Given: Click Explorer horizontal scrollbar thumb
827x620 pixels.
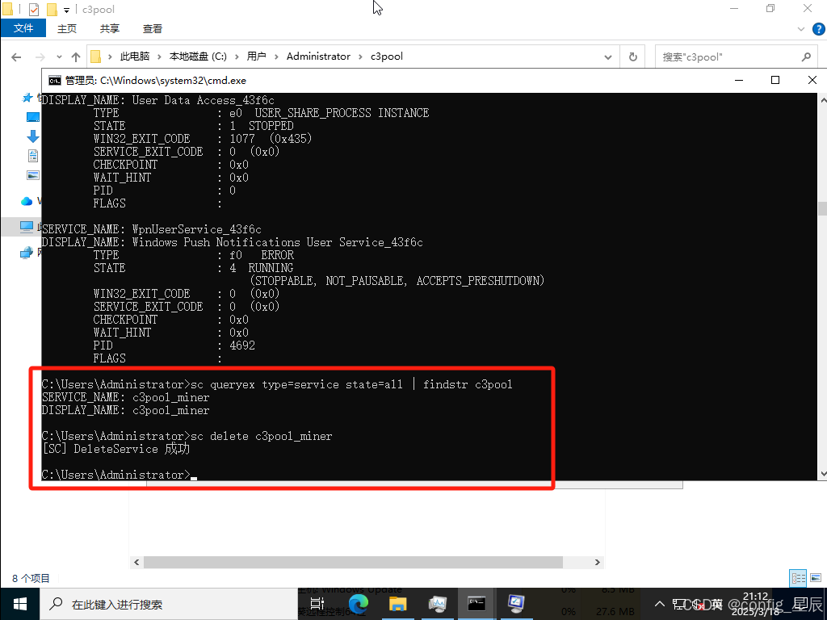Looking at the screenshot, I should 353,562.
